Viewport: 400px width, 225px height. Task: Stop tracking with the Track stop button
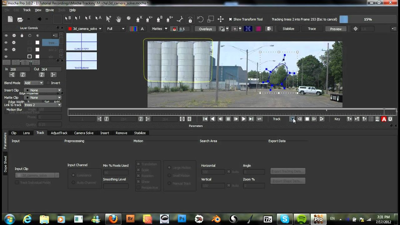[307, 119]
